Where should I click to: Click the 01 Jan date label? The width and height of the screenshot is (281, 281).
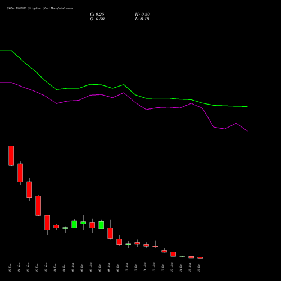tap(64, 268)
